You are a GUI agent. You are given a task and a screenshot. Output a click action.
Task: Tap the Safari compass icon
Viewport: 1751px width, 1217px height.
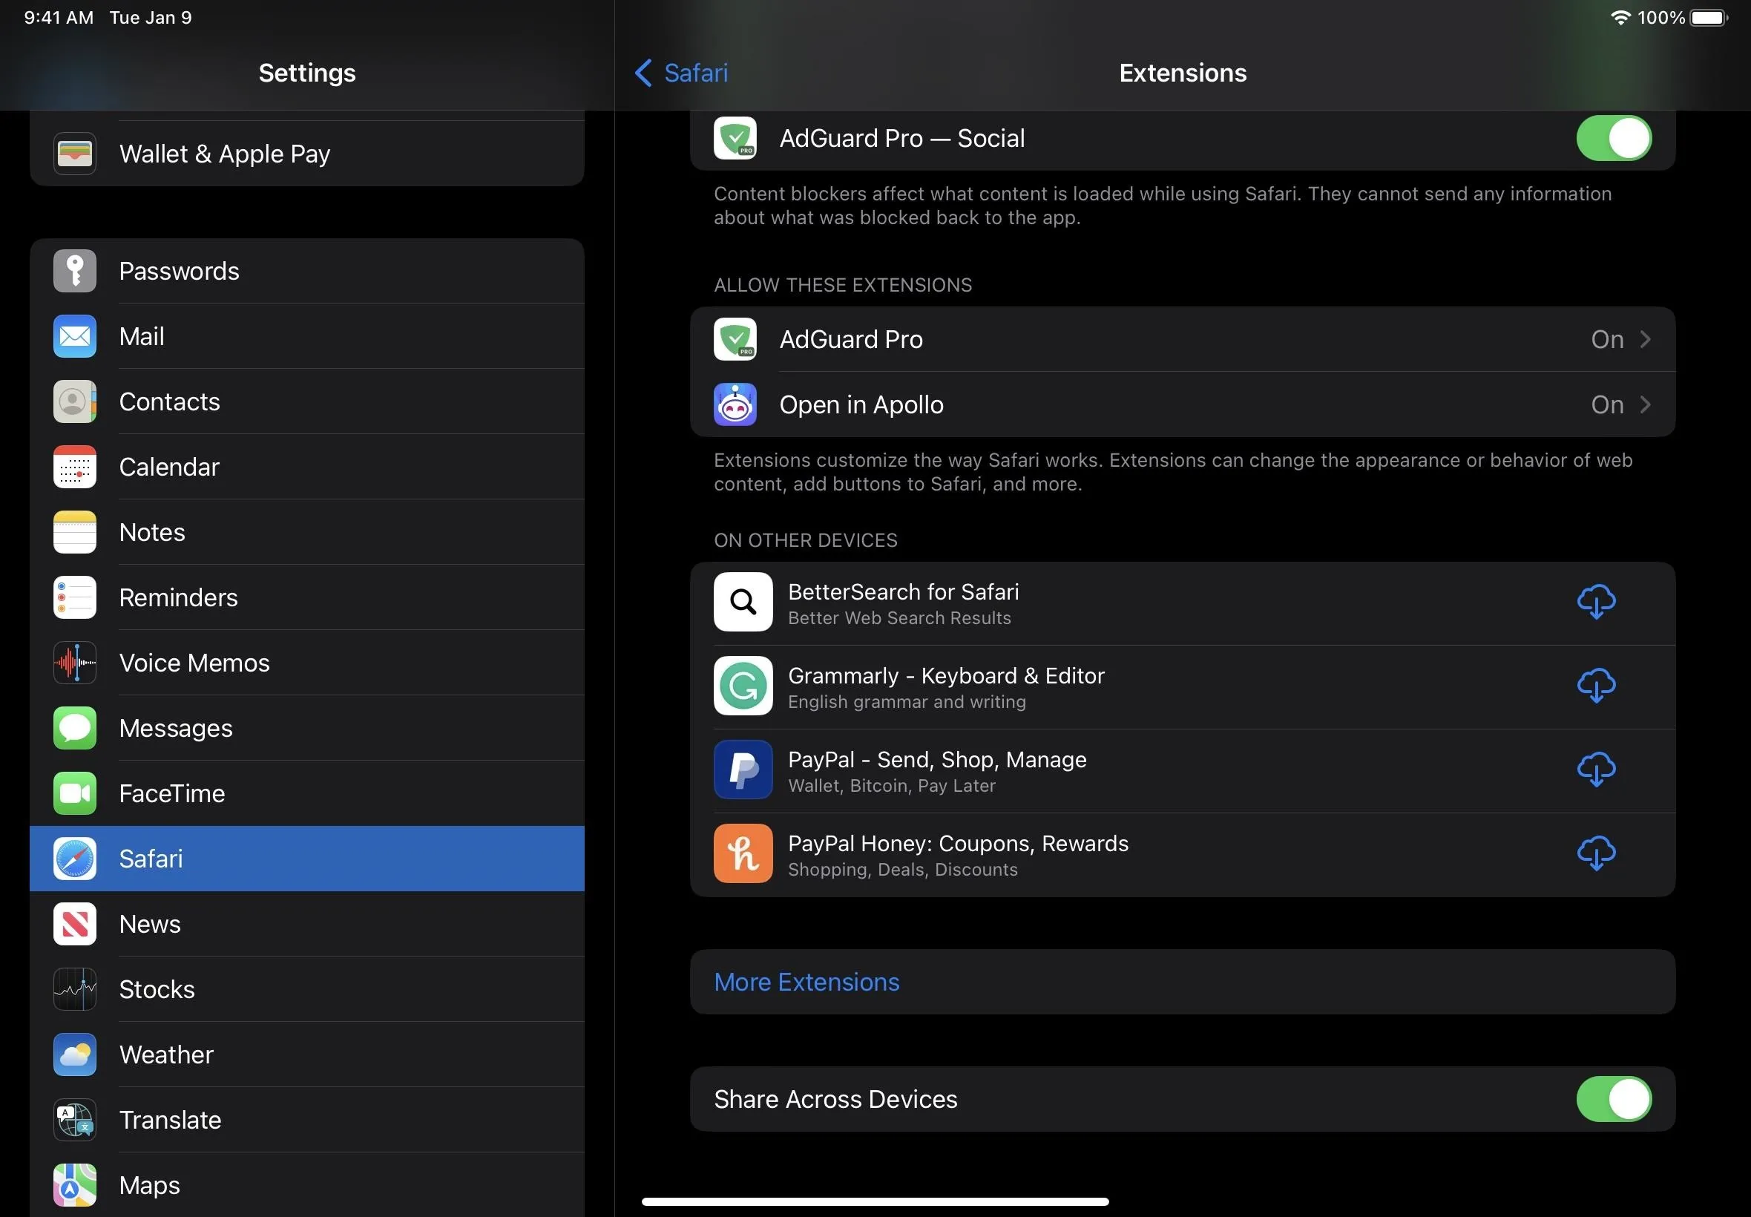[x=75, y=859]
